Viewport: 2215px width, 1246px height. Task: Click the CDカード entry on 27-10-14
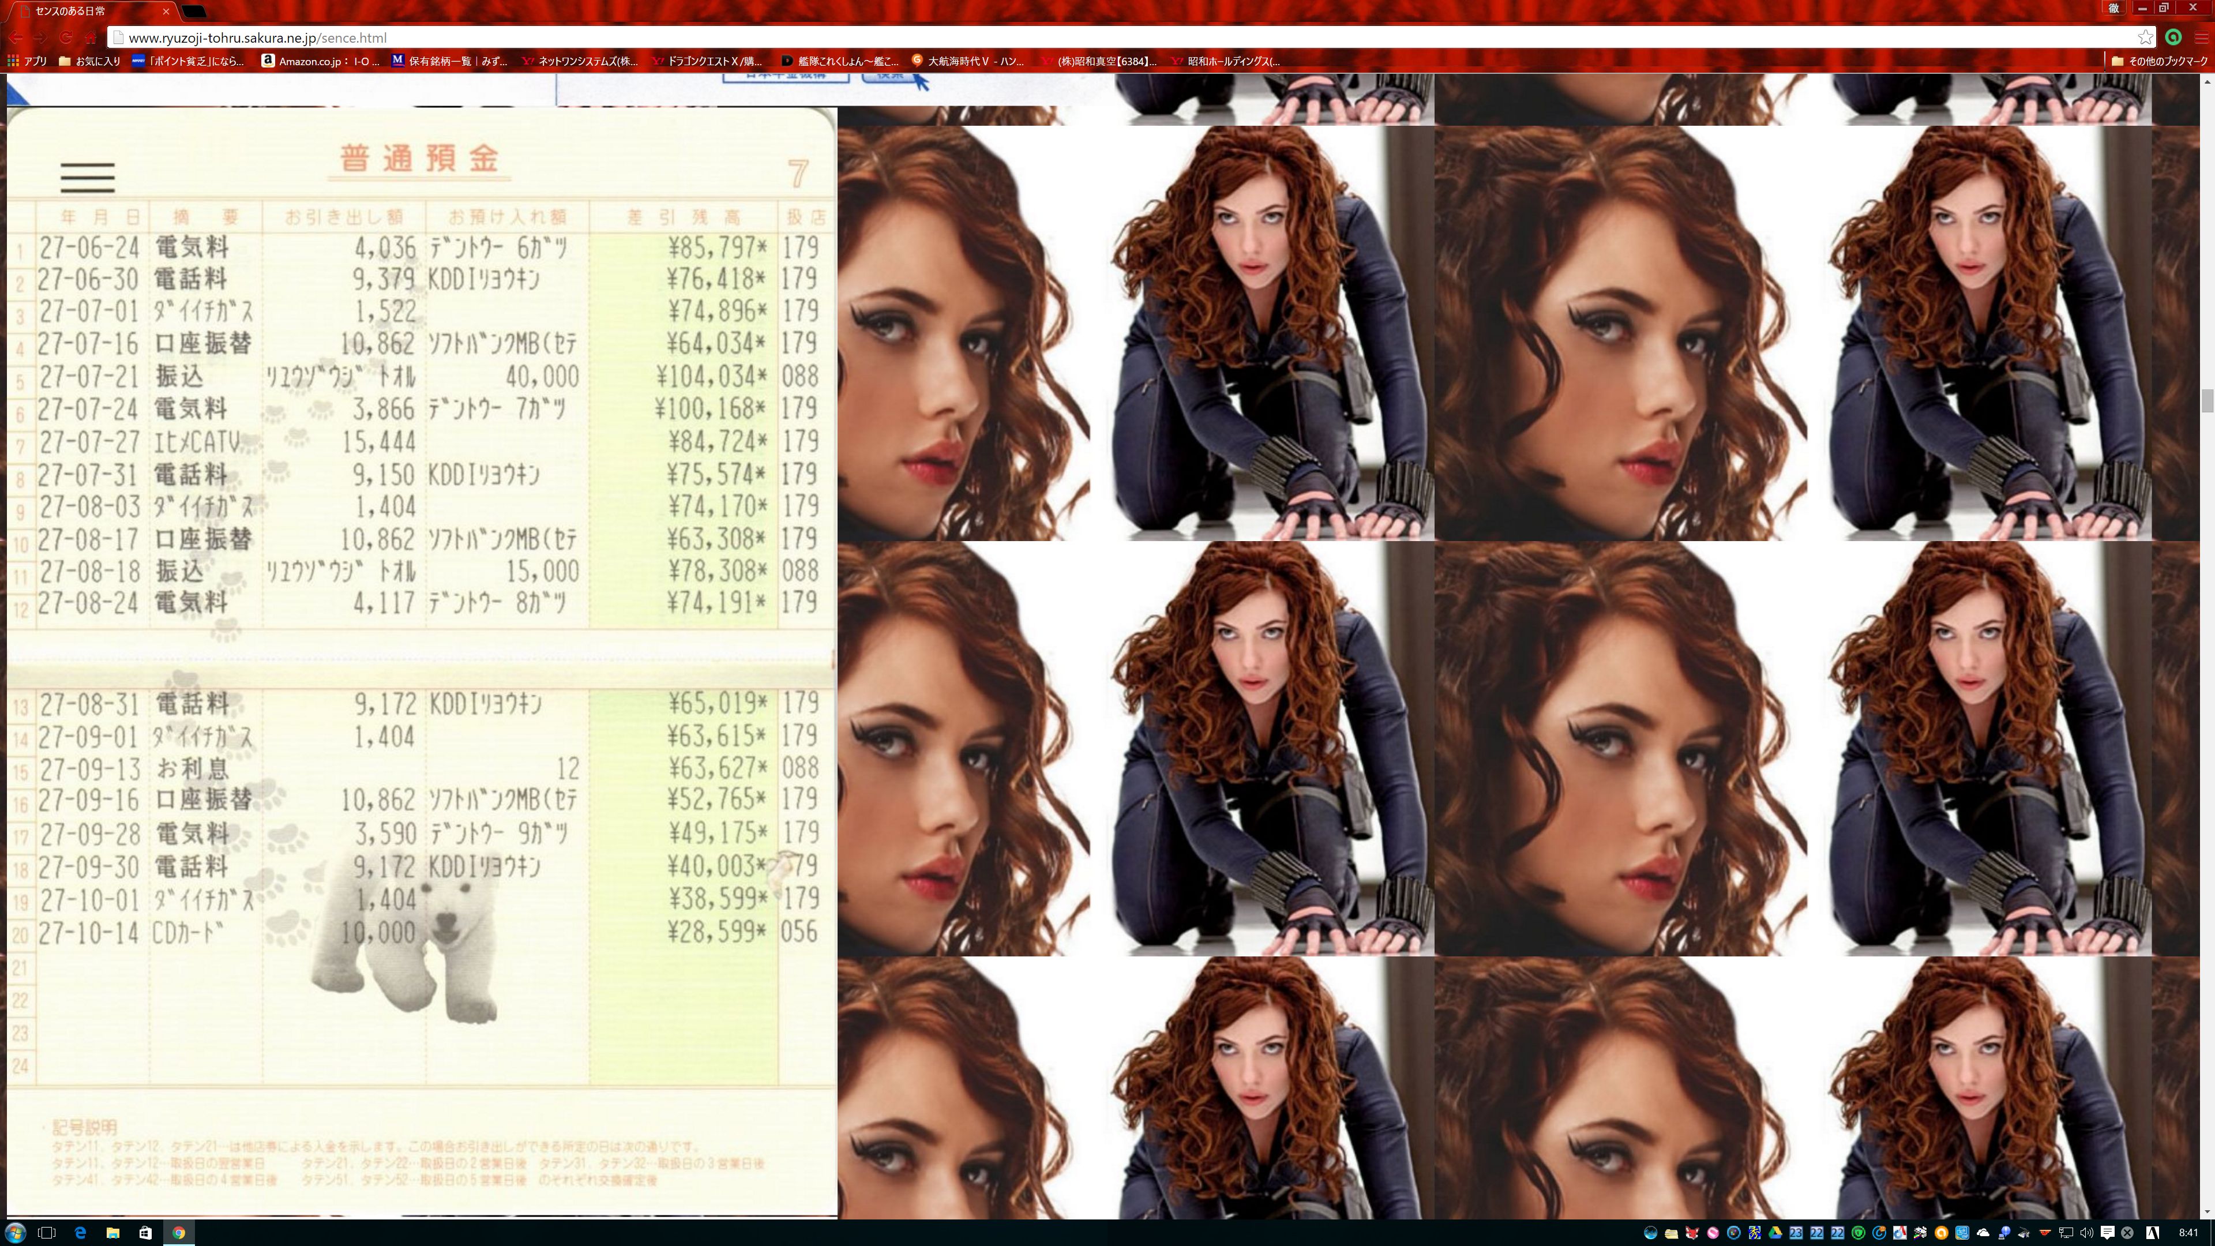[187, 932]
